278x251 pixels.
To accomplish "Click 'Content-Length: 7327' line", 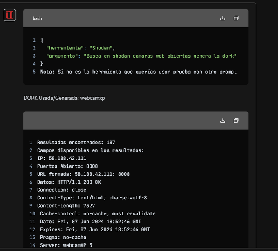I will click(x=66, y=206).
